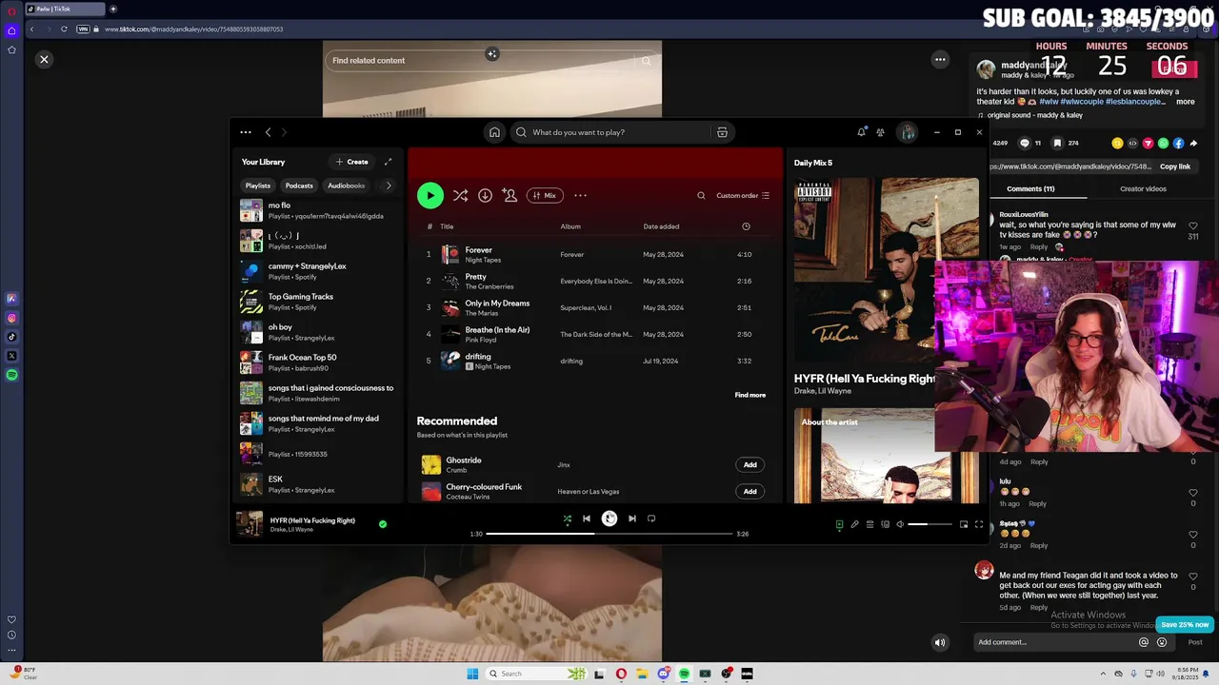Expand Your Library panel

(388, 162)
